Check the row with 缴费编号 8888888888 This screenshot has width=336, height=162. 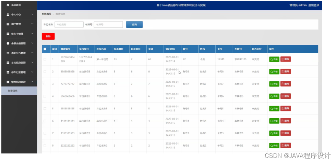coord(45,71)
